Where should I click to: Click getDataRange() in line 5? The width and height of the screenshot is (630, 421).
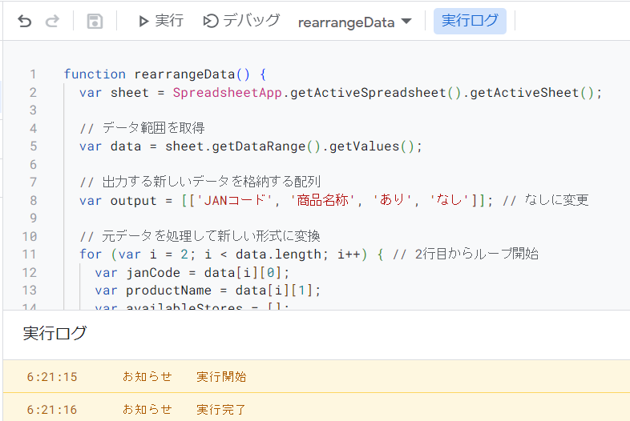pyautogui.click(x=266, y=146)
